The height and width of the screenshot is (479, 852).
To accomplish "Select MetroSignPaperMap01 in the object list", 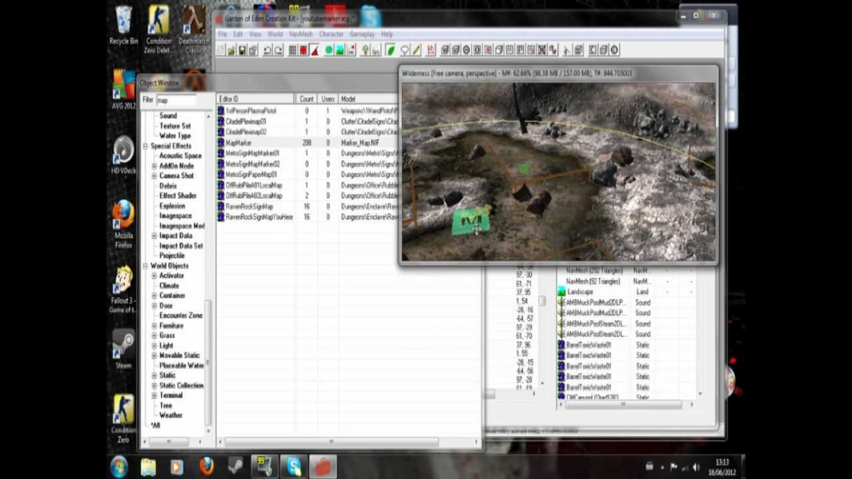I will (x=251, y=174).
